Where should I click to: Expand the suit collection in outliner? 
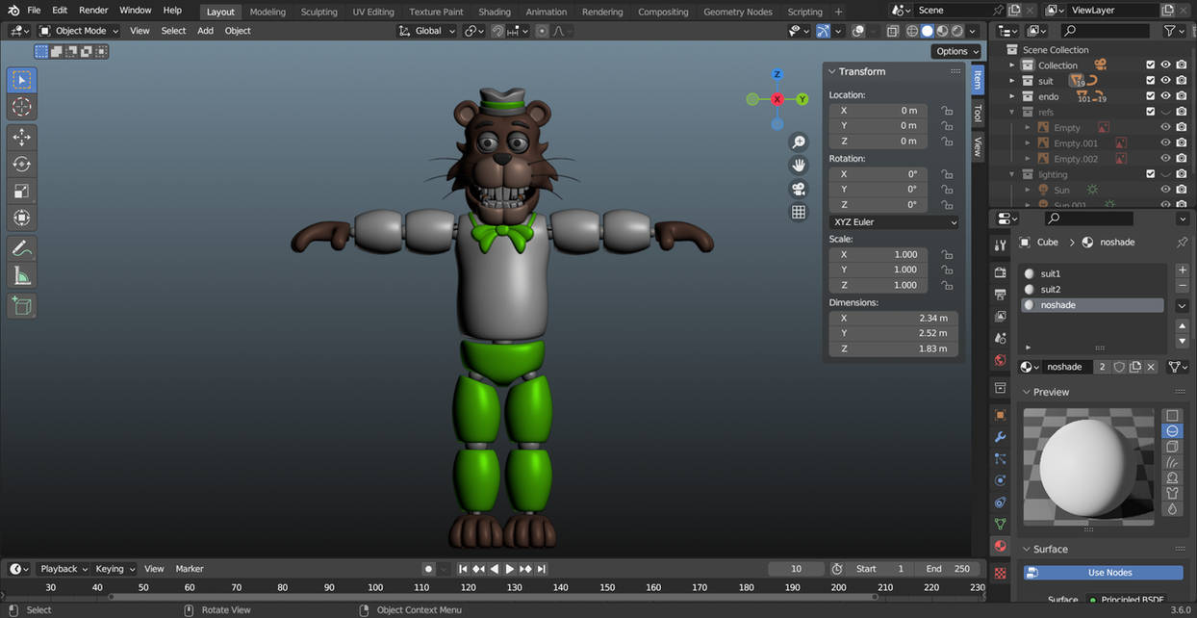point(1011,81)
